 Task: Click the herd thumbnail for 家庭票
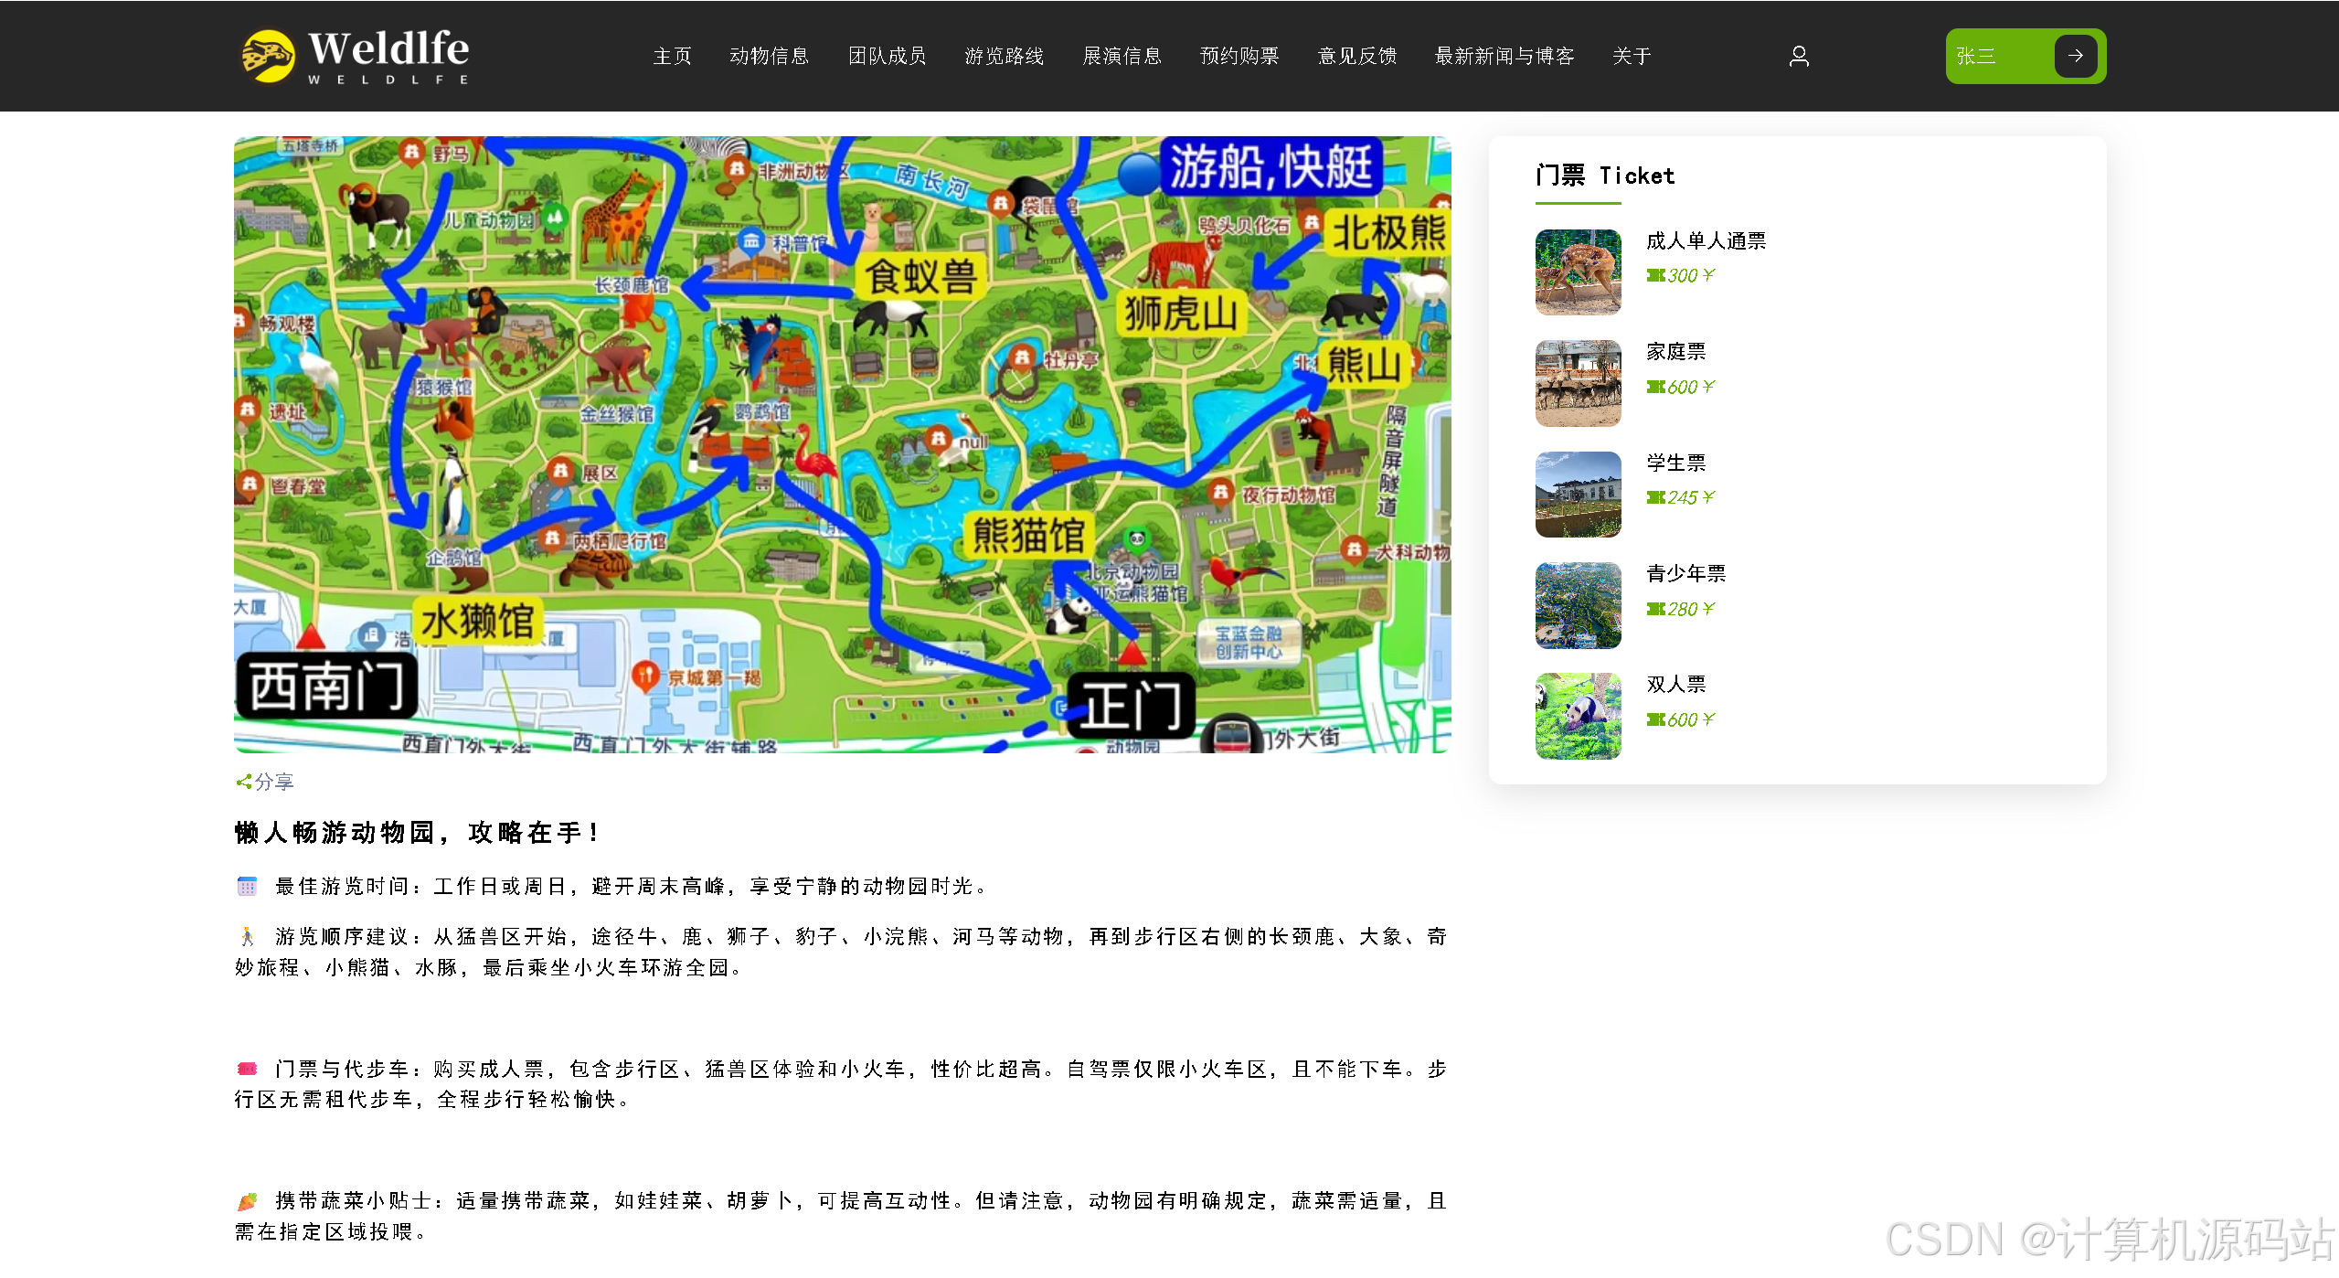[x=1578, y=383]
